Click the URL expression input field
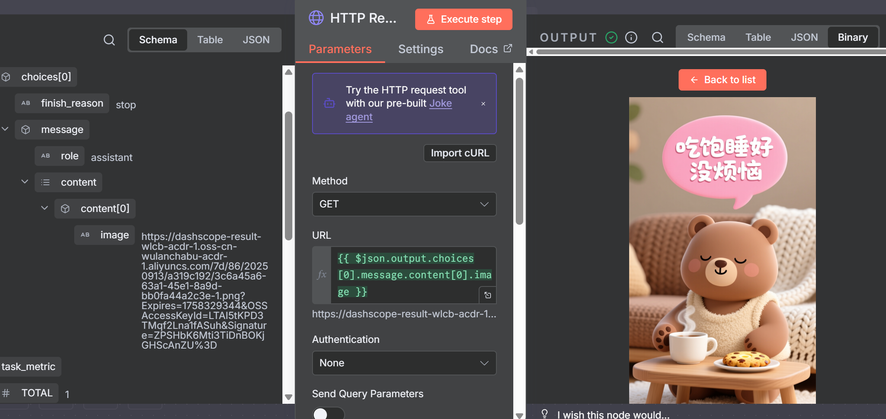The height and width of the screenshot is (419, 886). point(414,275)
